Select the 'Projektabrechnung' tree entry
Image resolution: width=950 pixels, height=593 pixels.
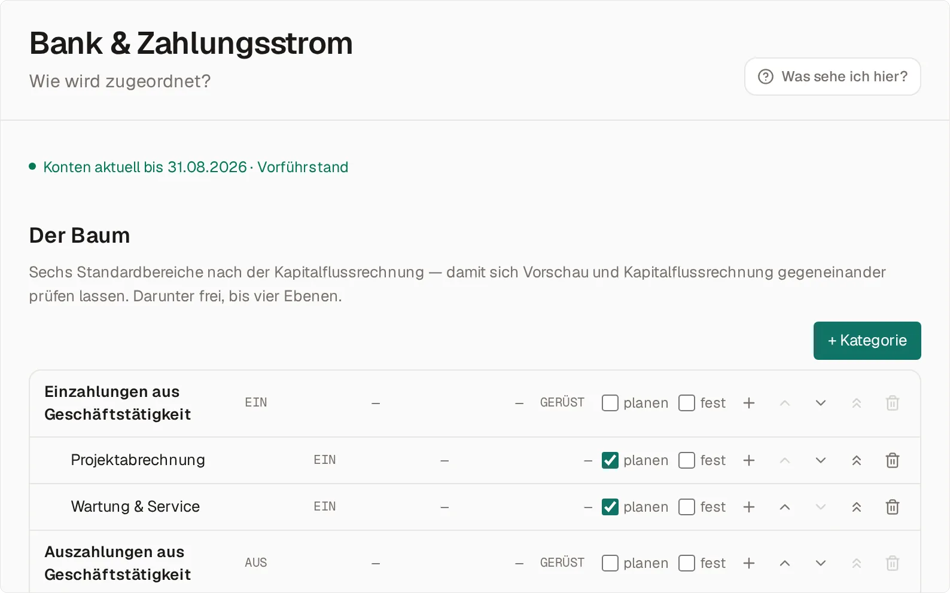138,460
